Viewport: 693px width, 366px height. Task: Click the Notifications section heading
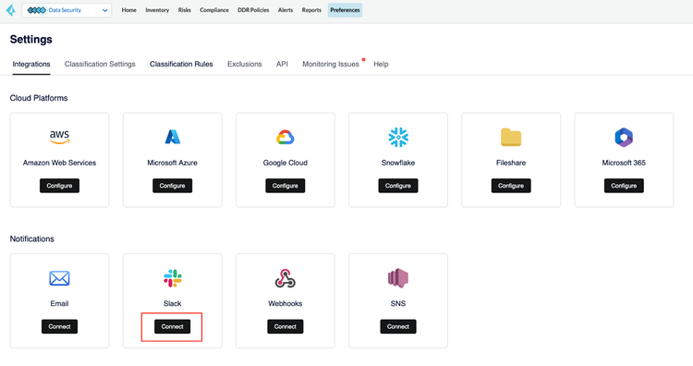coord(31,239)
